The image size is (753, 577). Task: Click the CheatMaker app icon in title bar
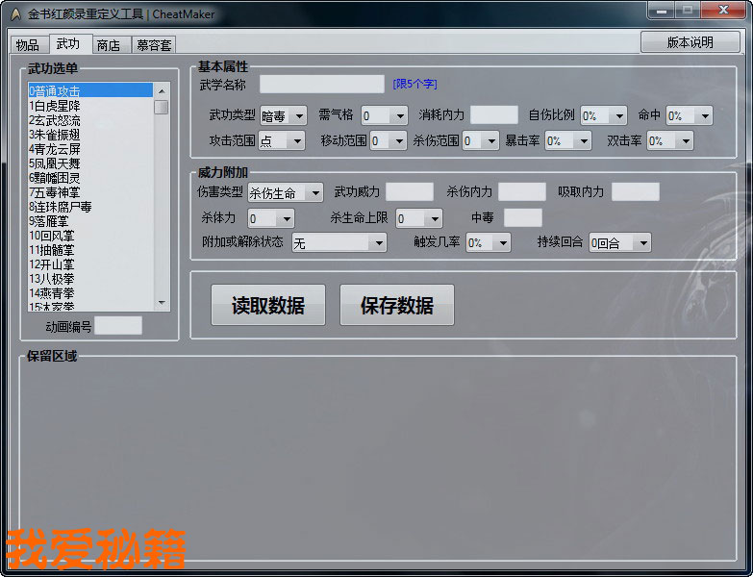14,14
